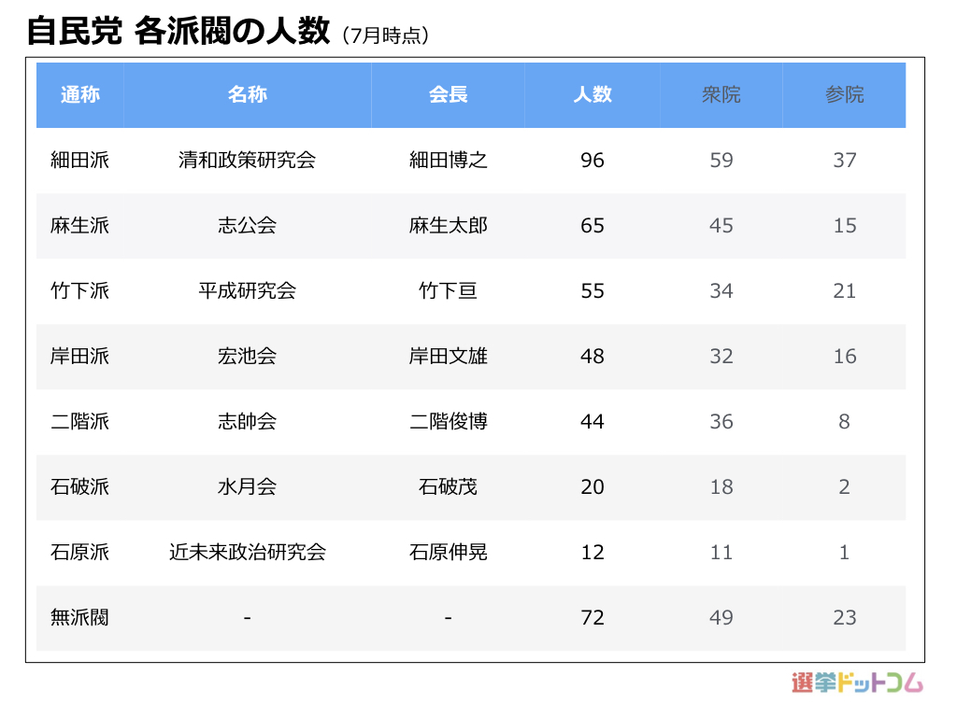Select the 岸田文雄 chairman cell
The height and width of the screenshot is (717, 957).
click(448, 357)
